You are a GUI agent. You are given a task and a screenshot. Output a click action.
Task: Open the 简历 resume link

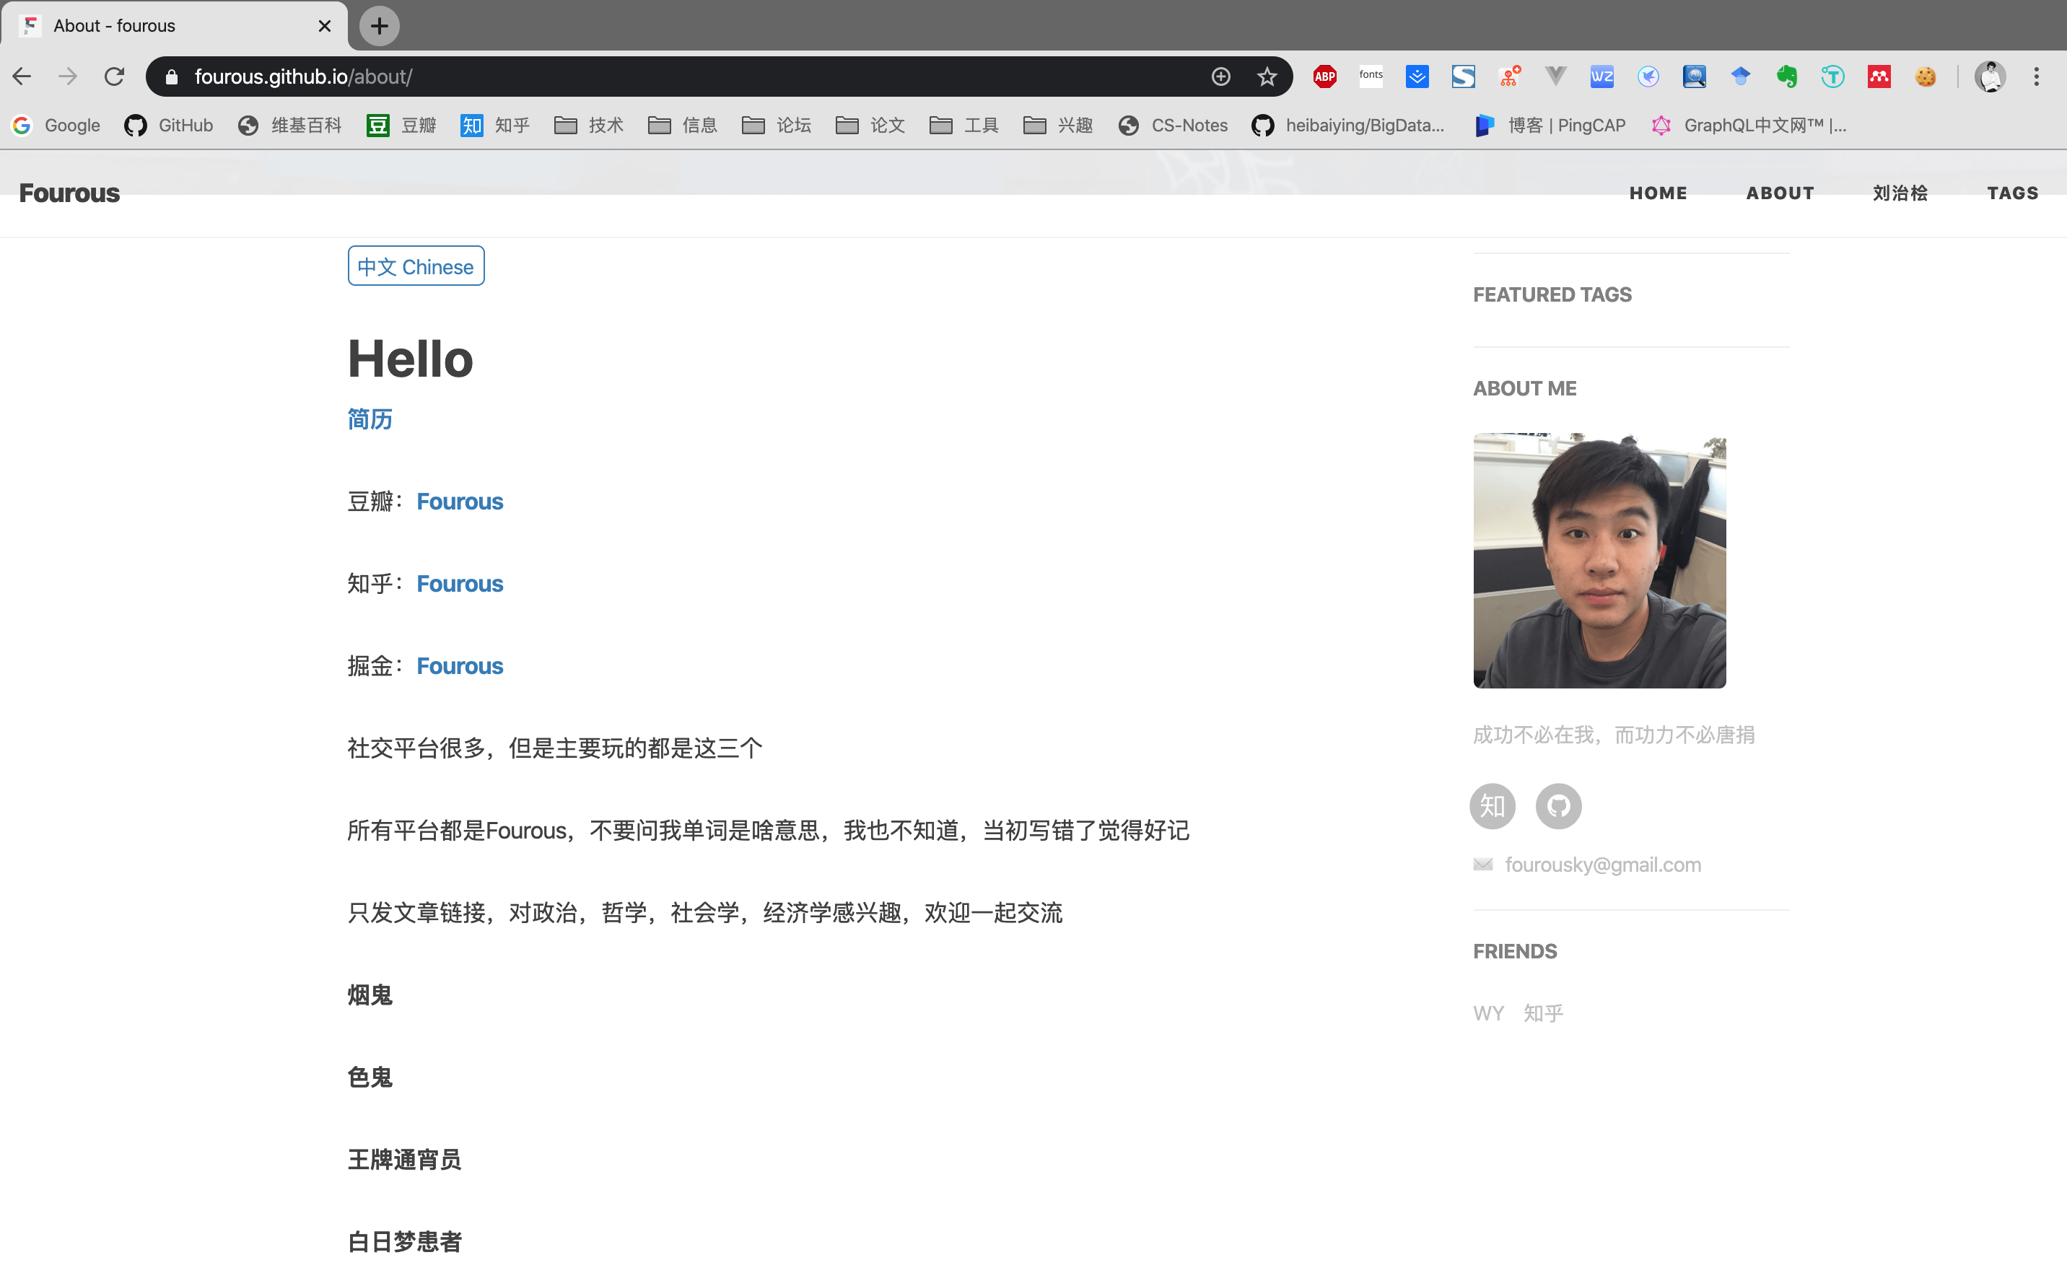pyautogui.click(x=370, y=419)
